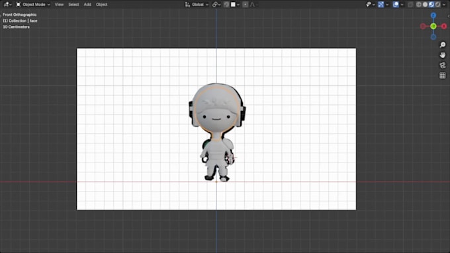Image resolution: width=450 pixels, height=253 pixels.
Task: Select the character's body mesh
Action: pos(217,153)
